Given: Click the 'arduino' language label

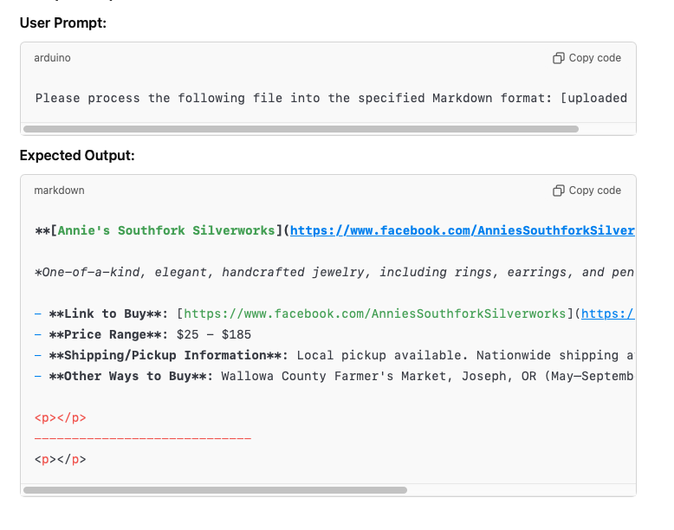Looking at the screenshot, I should coord(52,58).
